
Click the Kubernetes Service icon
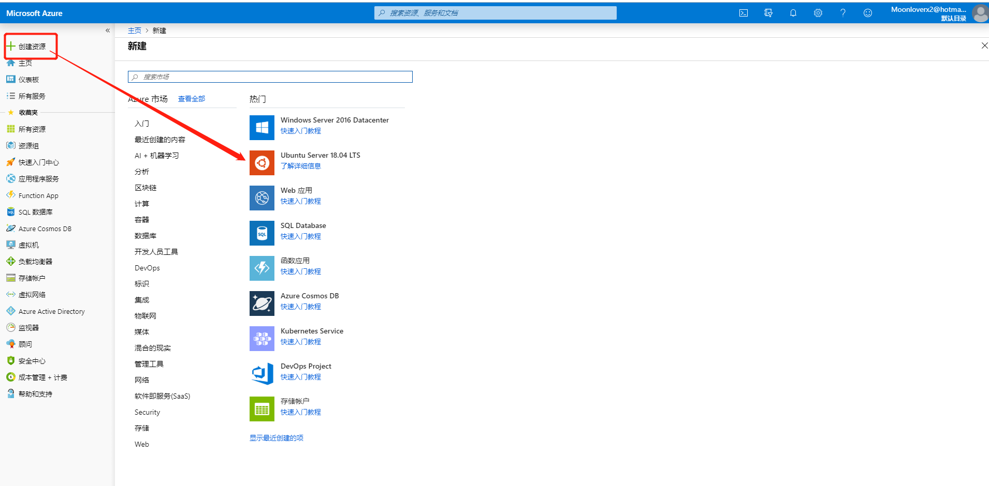coord(262,339)
